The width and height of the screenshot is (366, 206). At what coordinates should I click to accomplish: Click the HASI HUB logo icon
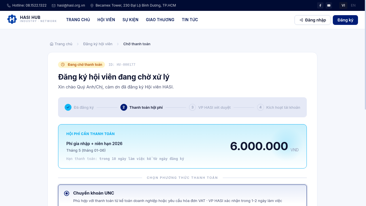click(12, 19)
